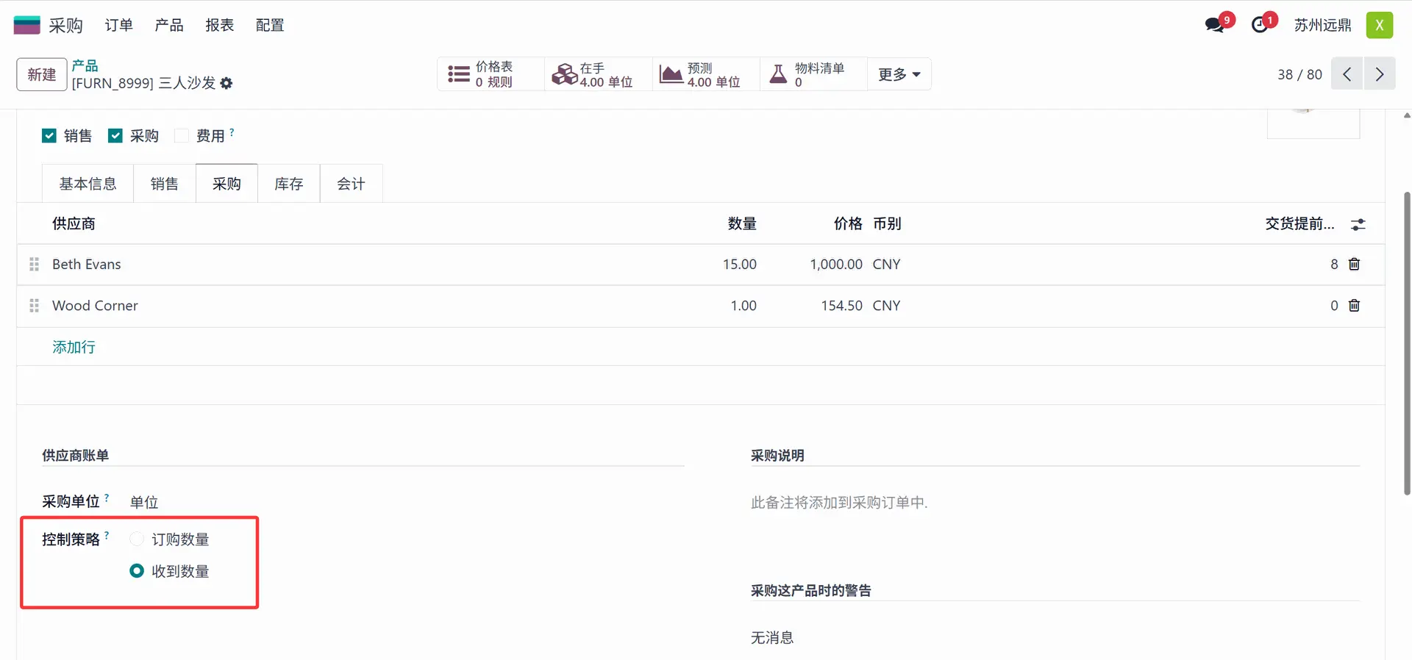
Task: Switch to the 库存 tab
Action: point(288,184)
